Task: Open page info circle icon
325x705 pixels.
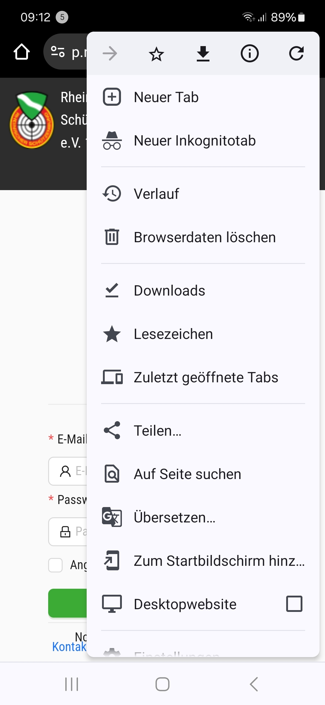Action: tap(249, 54)
